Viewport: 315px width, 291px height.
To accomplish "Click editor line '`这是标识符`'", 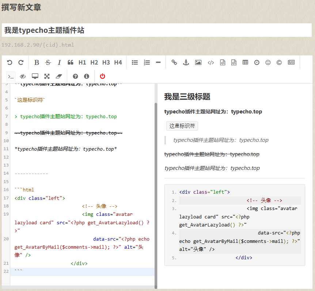I will [30, 100].
